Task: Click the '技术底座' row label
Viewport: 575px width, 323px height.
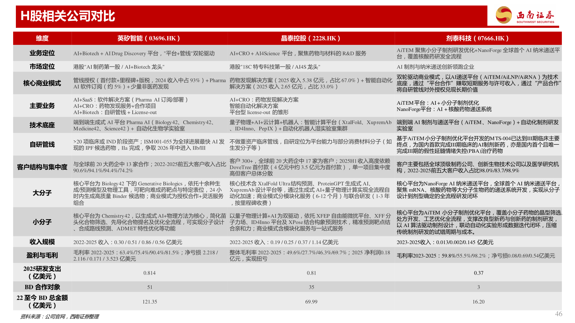Action: pyautogui.click(x=42, y=125)
